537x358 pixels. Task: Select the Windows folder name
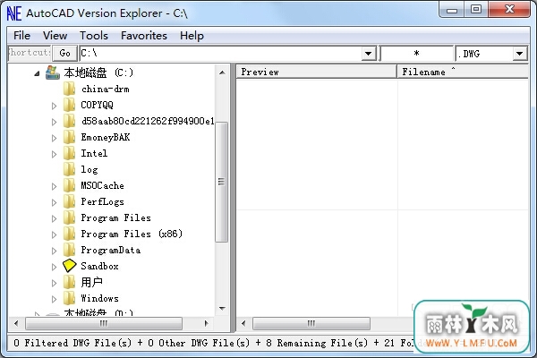[x=99, y=298]
